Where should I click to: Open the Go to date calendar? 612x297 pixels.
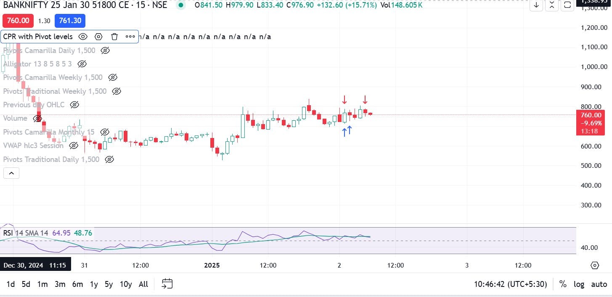click(167, 284)
